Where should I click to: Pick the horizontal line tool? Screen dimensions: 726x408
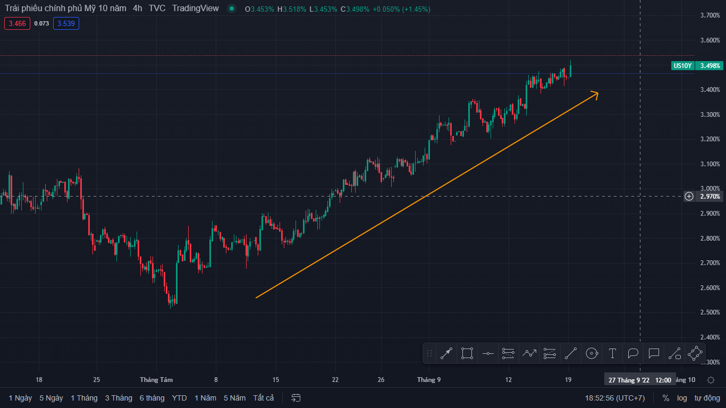[x=488, y=353]
